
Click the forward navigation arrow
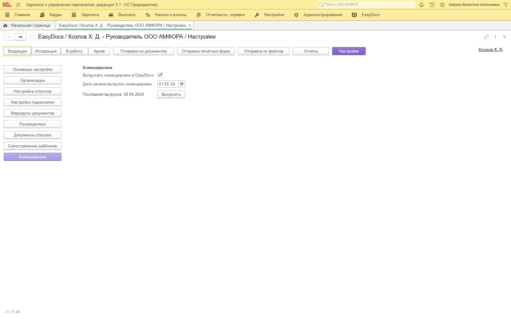coord(20,37)
